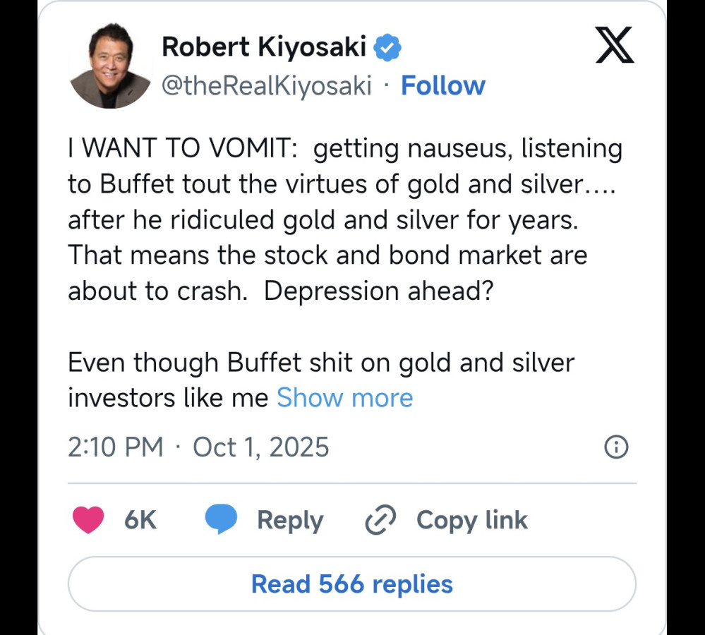
Task: Open the Robert Kiyosaki display name
Action: (x=263, y=47)
